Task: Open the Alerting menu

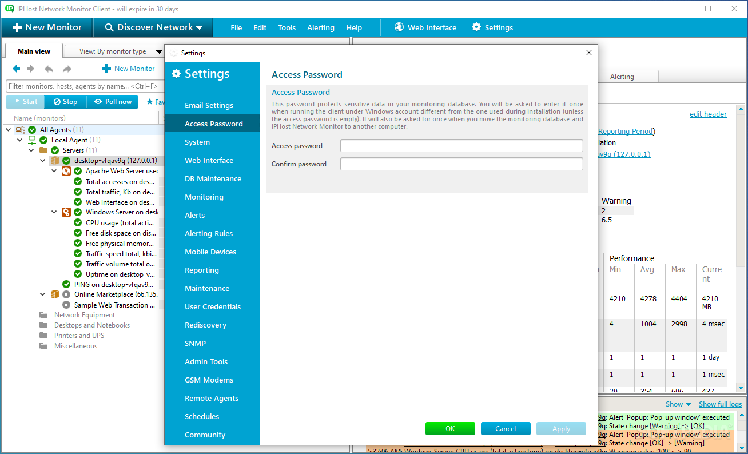Action: [321, 27]
